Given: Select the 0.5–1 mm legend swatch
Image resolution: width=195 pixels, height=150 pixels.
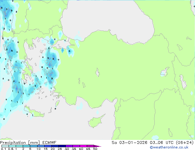Looking at the screenshot, I should coord(12,146).
